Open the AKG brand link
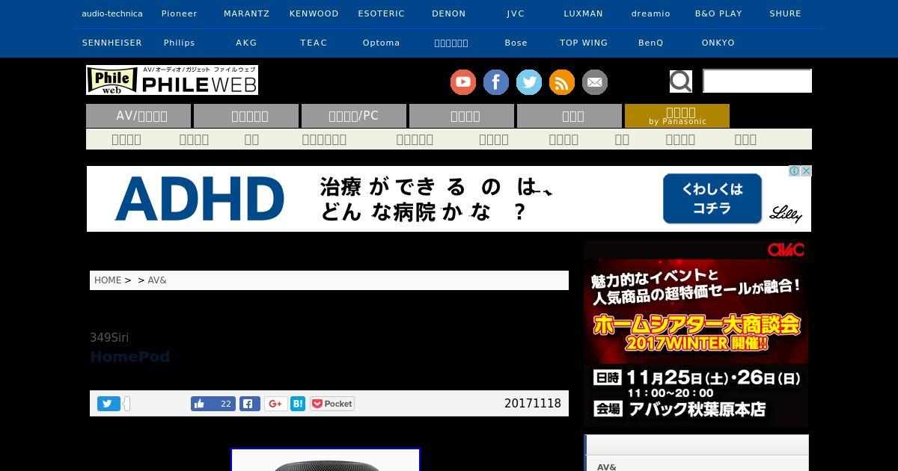 point(246,43)
